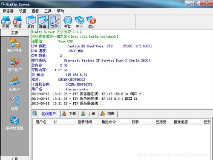Sort by the 最近命令 column header
The width and height of the screenshot is (213, 160).
pyautogui.click(x=114, y=122)
